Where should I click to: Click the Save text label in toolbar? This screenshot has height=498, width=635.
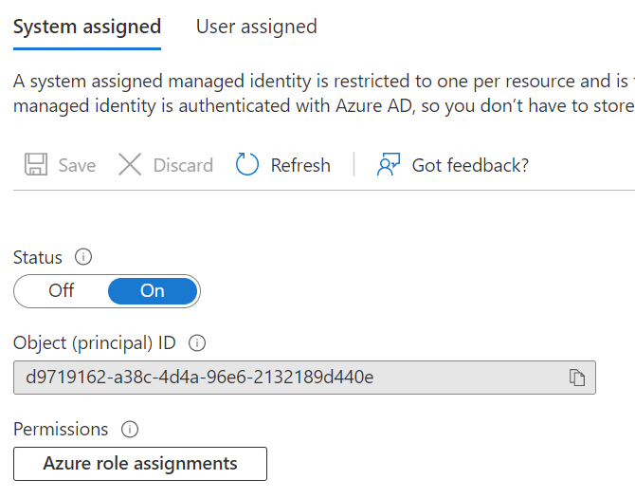tap(77, 165)
